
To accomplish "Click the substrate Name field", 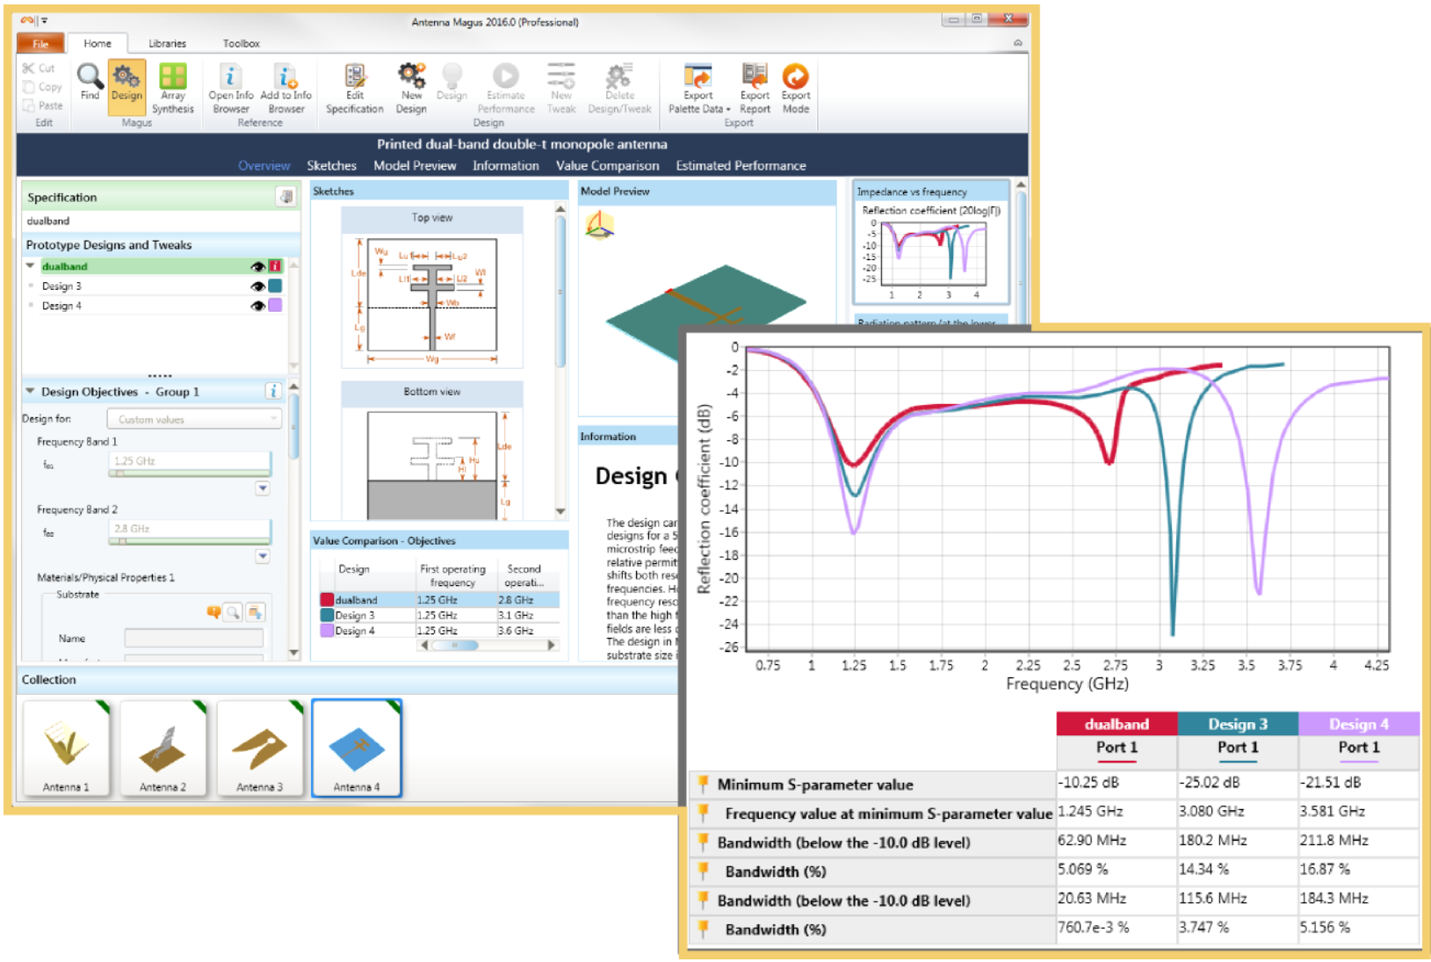I will (x=193, y=638).
